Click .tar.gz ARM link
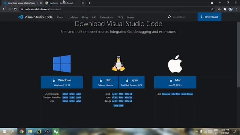240x135 pixels. (x=121, y=101)
